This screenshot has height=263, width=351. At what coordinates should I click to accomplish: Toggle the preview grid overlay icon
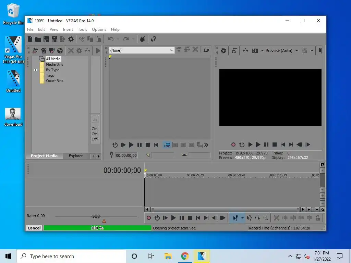(304, 51)
